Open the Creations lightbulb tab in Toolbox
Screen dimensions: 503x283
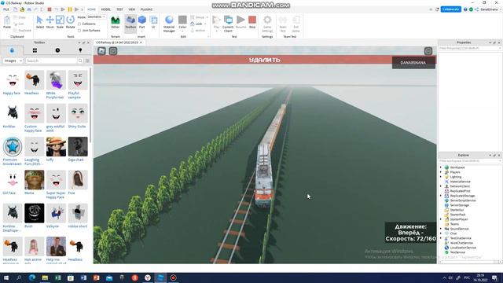[80, 50]
